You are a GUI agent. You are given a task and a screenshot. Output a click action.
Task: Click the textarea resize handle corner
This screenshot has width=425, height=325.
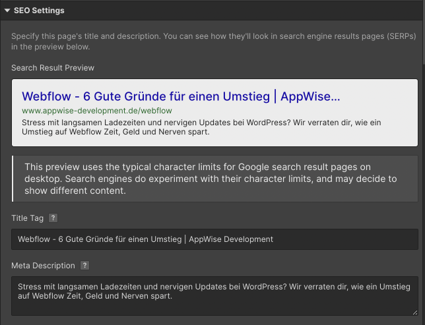(415, 312)
